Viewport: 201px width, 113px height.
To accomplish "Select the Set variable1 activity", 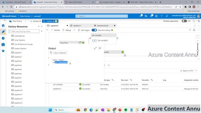I will (x=104, y=39).
